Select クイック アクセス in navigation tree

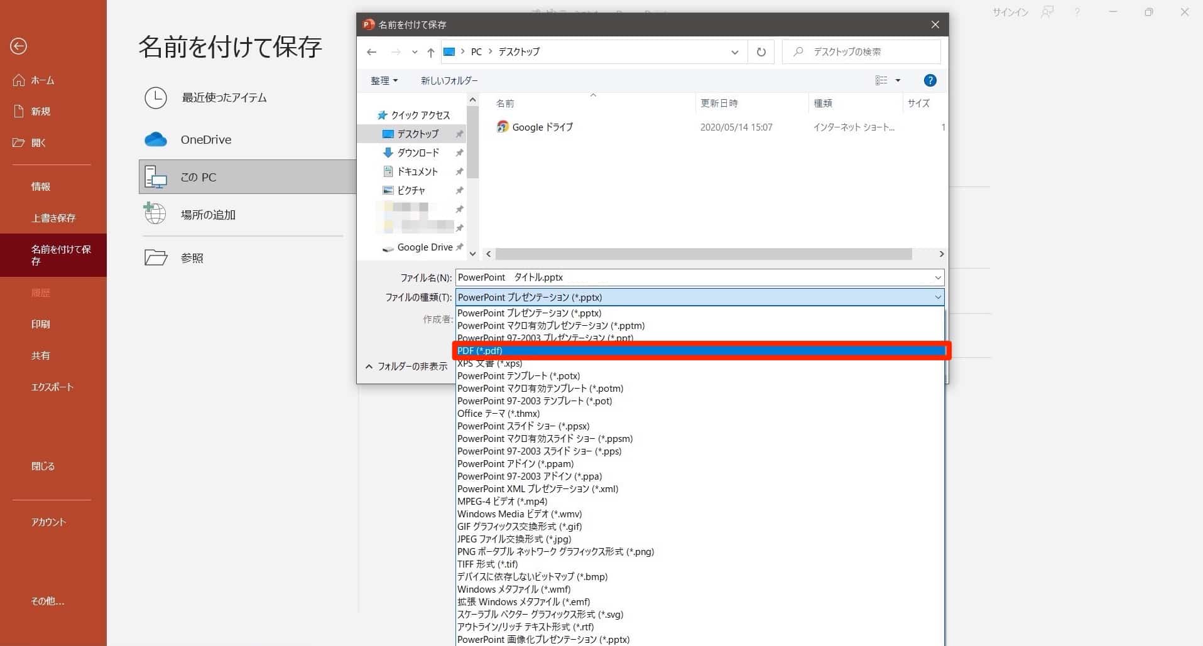(414, 116)
